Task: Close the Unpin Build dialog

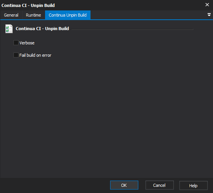Action: point(207,5)
